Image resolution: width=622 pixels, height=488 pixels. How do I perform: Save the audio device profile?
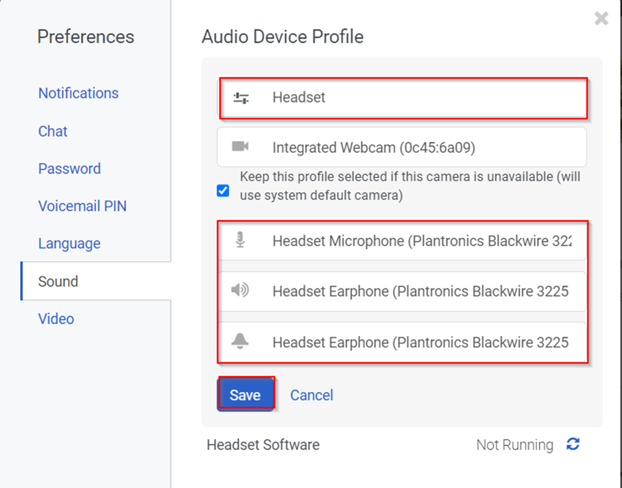click(x=245, y=395)
